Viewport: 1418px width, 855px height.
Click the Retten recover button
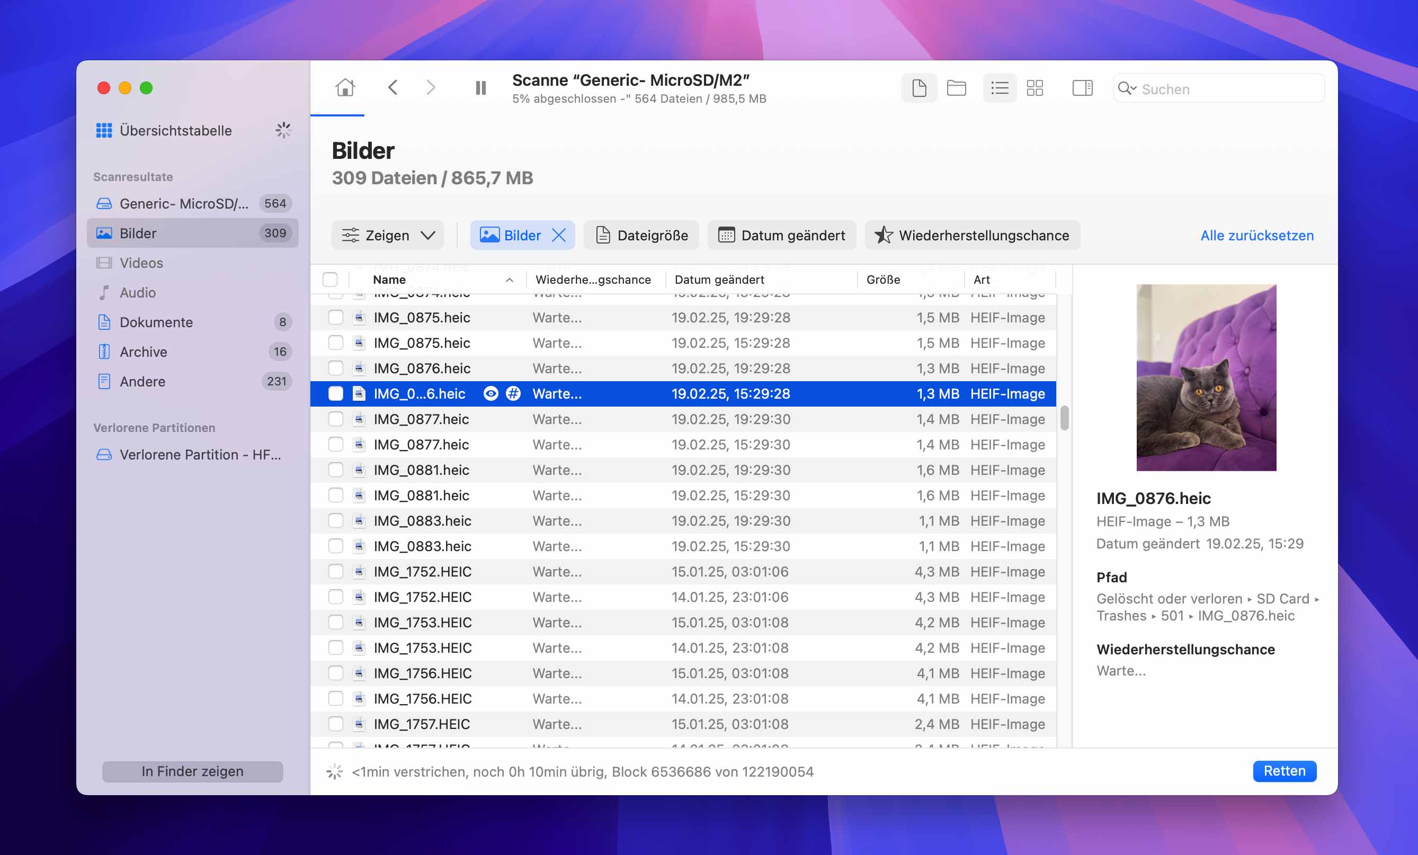coord(1284,771)
